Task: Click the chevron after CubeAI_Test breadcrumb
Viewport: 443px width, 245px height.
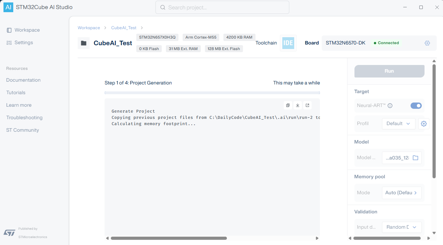Action: [x=142, y=28]
